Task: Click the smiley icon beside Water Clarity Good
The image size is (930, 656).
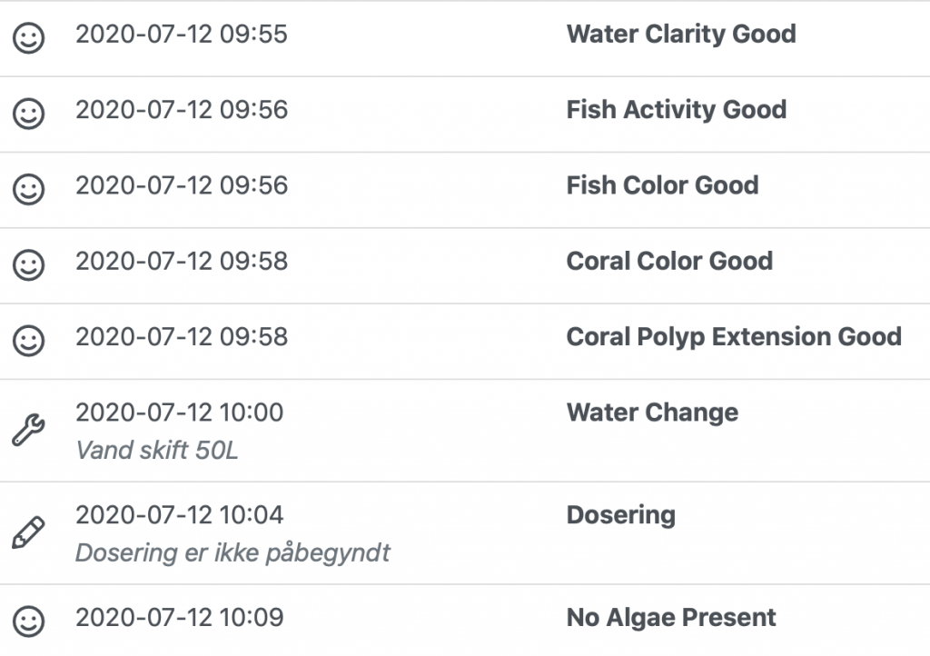Action: pos(29,38)
